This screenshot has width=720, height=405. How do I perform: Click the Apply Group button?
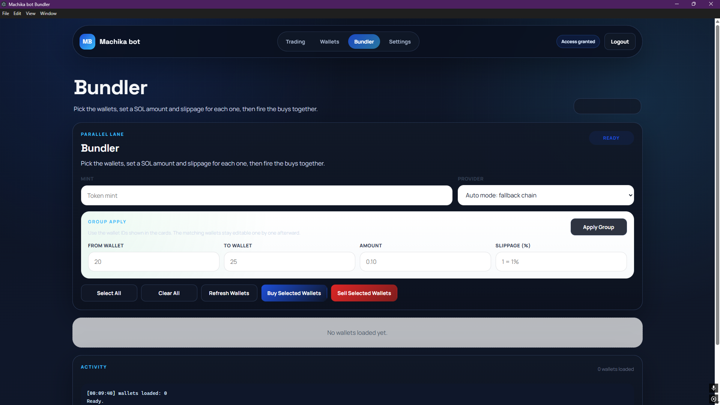tap(598, 227)
